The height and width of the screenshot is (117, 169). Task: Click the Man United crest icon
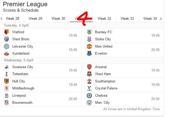point(89,47)
